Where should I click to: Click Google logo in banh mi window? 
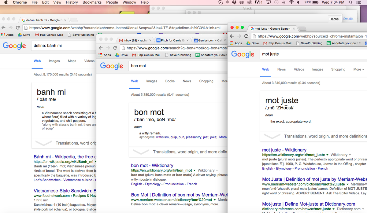[14, 46]
